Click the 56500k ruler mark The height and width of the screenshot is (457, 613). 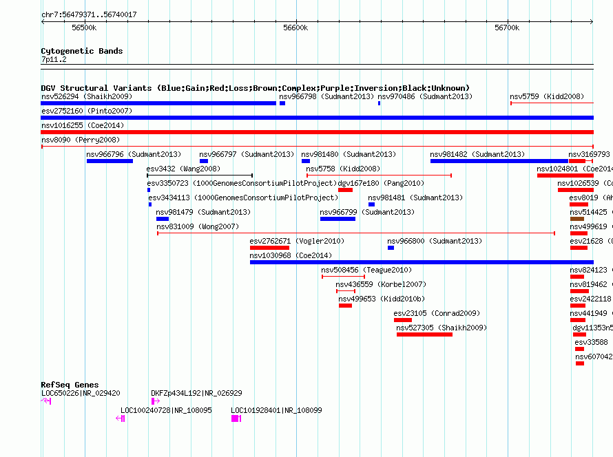[84, 28]
